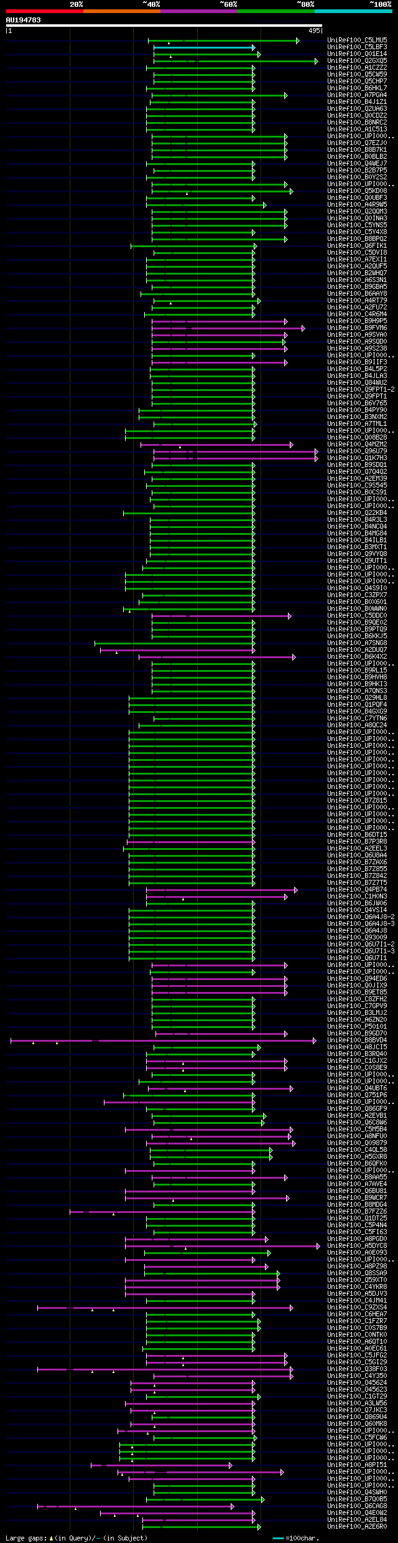Image resolution: width=398 pixels, height=1543 pixels.
Task: Click the long purple alignment bar for B8BVD4
Action: click(163, 1040)
